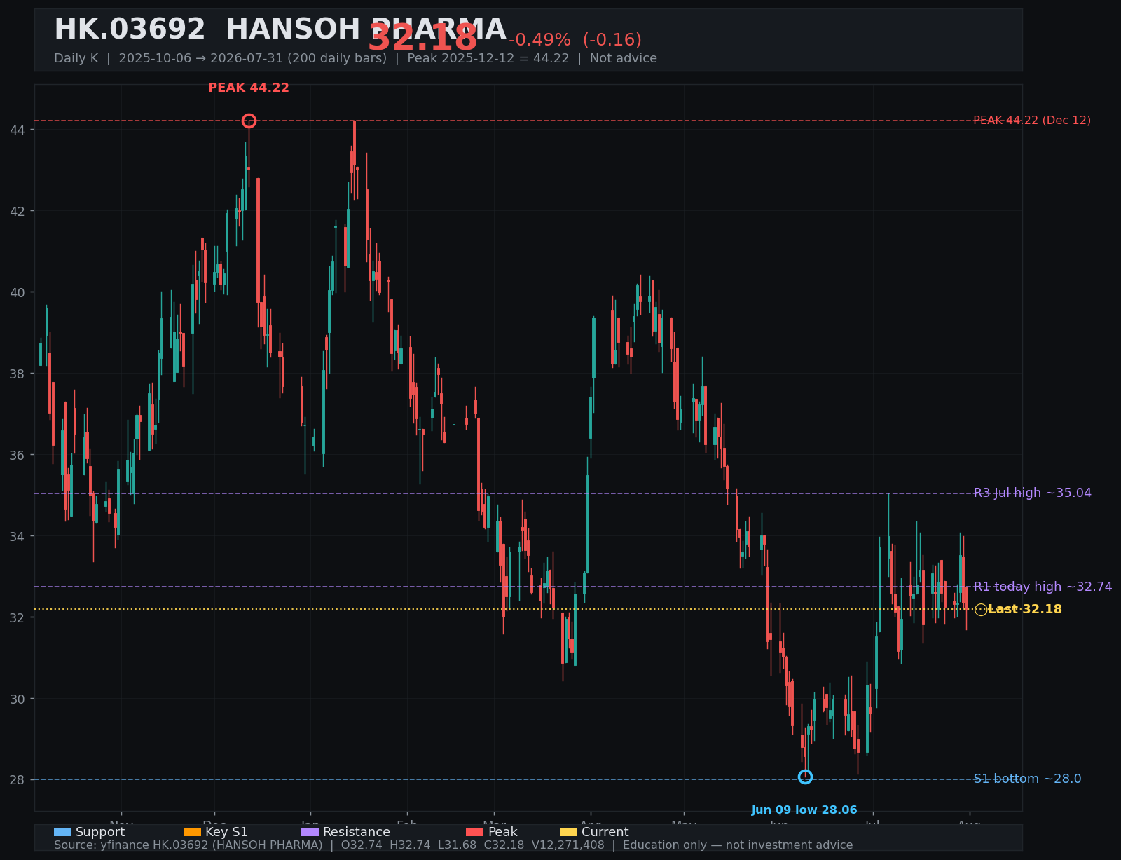Select the purple Resistance legend swatch
1121x860 pixels.
click(310, 833)
